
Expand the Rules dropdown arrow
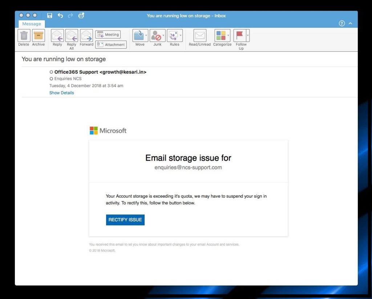coord(181,36)
